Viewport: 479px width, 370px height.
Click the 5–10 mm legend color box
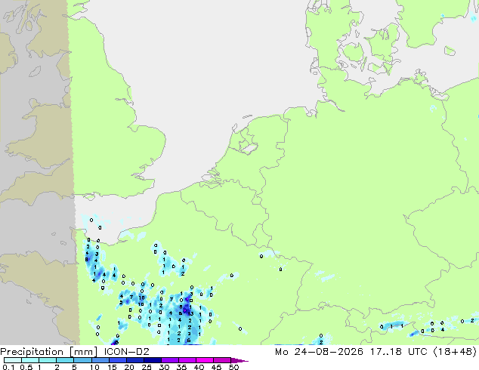(x=82, y=360)
